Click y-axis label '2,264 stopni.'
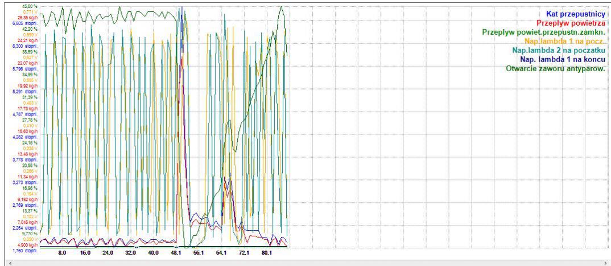 click(25, 228)
